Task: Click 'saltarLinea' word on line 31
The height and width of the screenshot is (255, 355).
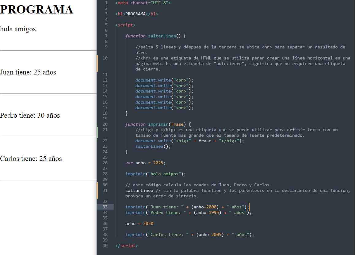Action: (x=139, y=191)
